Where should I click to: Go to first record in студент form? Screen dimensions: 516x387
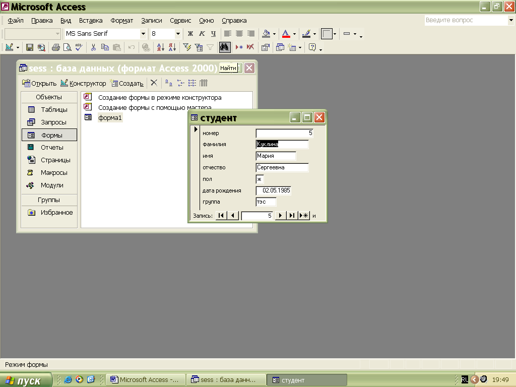(221, 216)
